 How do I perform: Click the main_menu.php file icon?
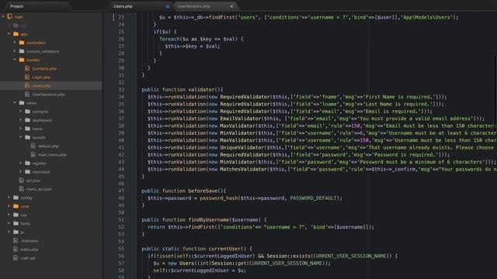coord(33,155)
